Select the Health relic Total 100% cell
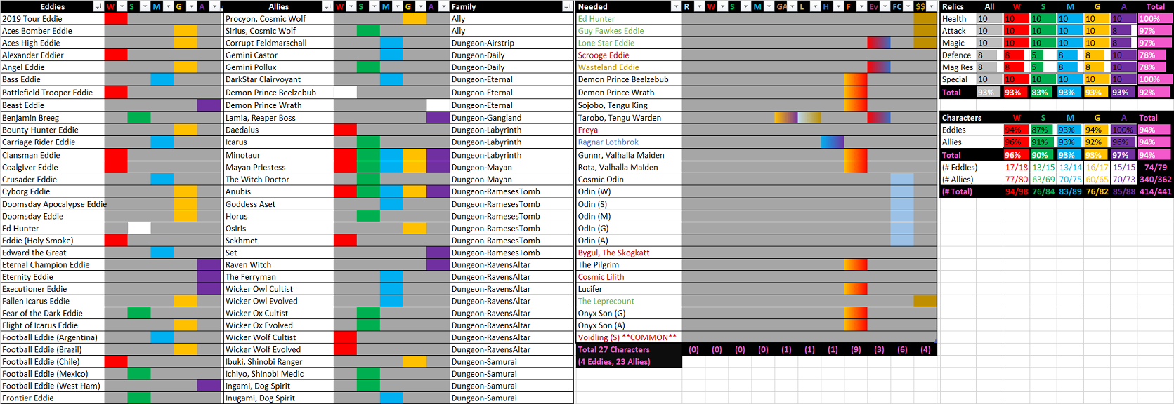The width and height of the screenshot is (1174, 404). click(1155, 19)
